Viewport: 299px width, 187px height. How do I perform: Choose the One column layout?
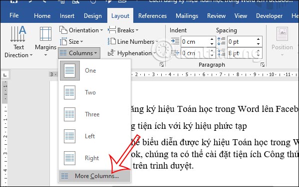click(94, 71)
